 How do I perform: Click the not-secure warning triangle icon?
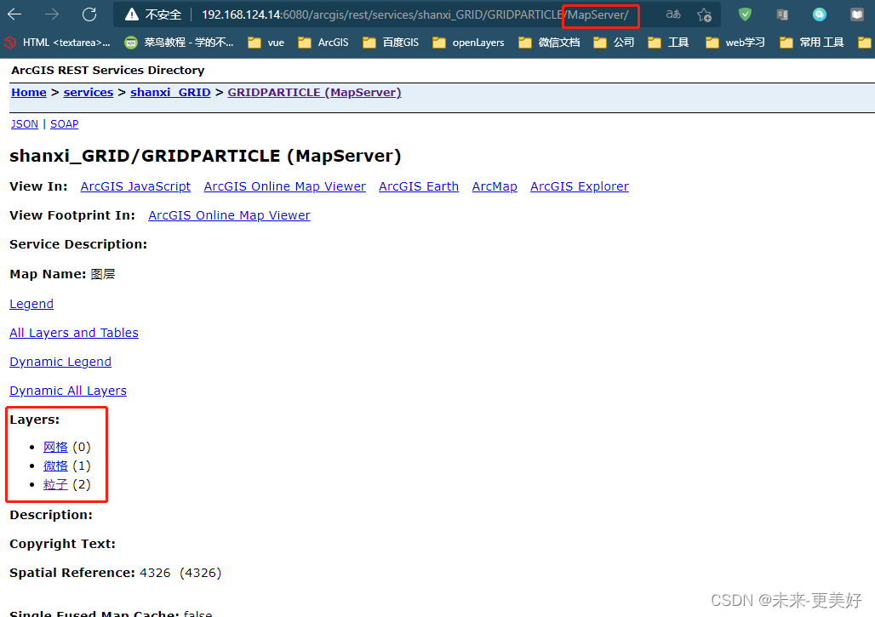tap(132, 14)
